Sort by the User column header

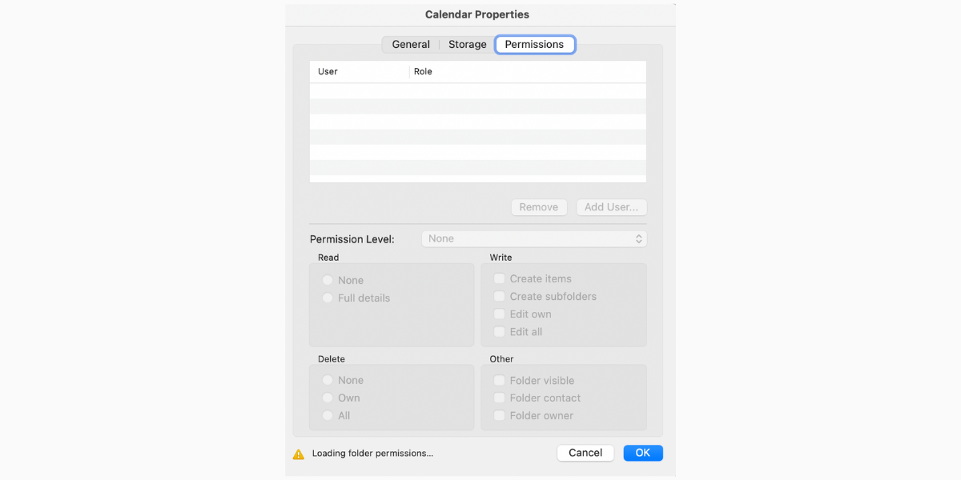coord(328,71)
